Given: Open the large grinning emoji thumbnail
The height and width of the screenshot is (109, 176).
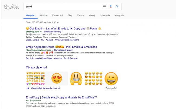Looking at the screenshot, I should tap(111, 78).
